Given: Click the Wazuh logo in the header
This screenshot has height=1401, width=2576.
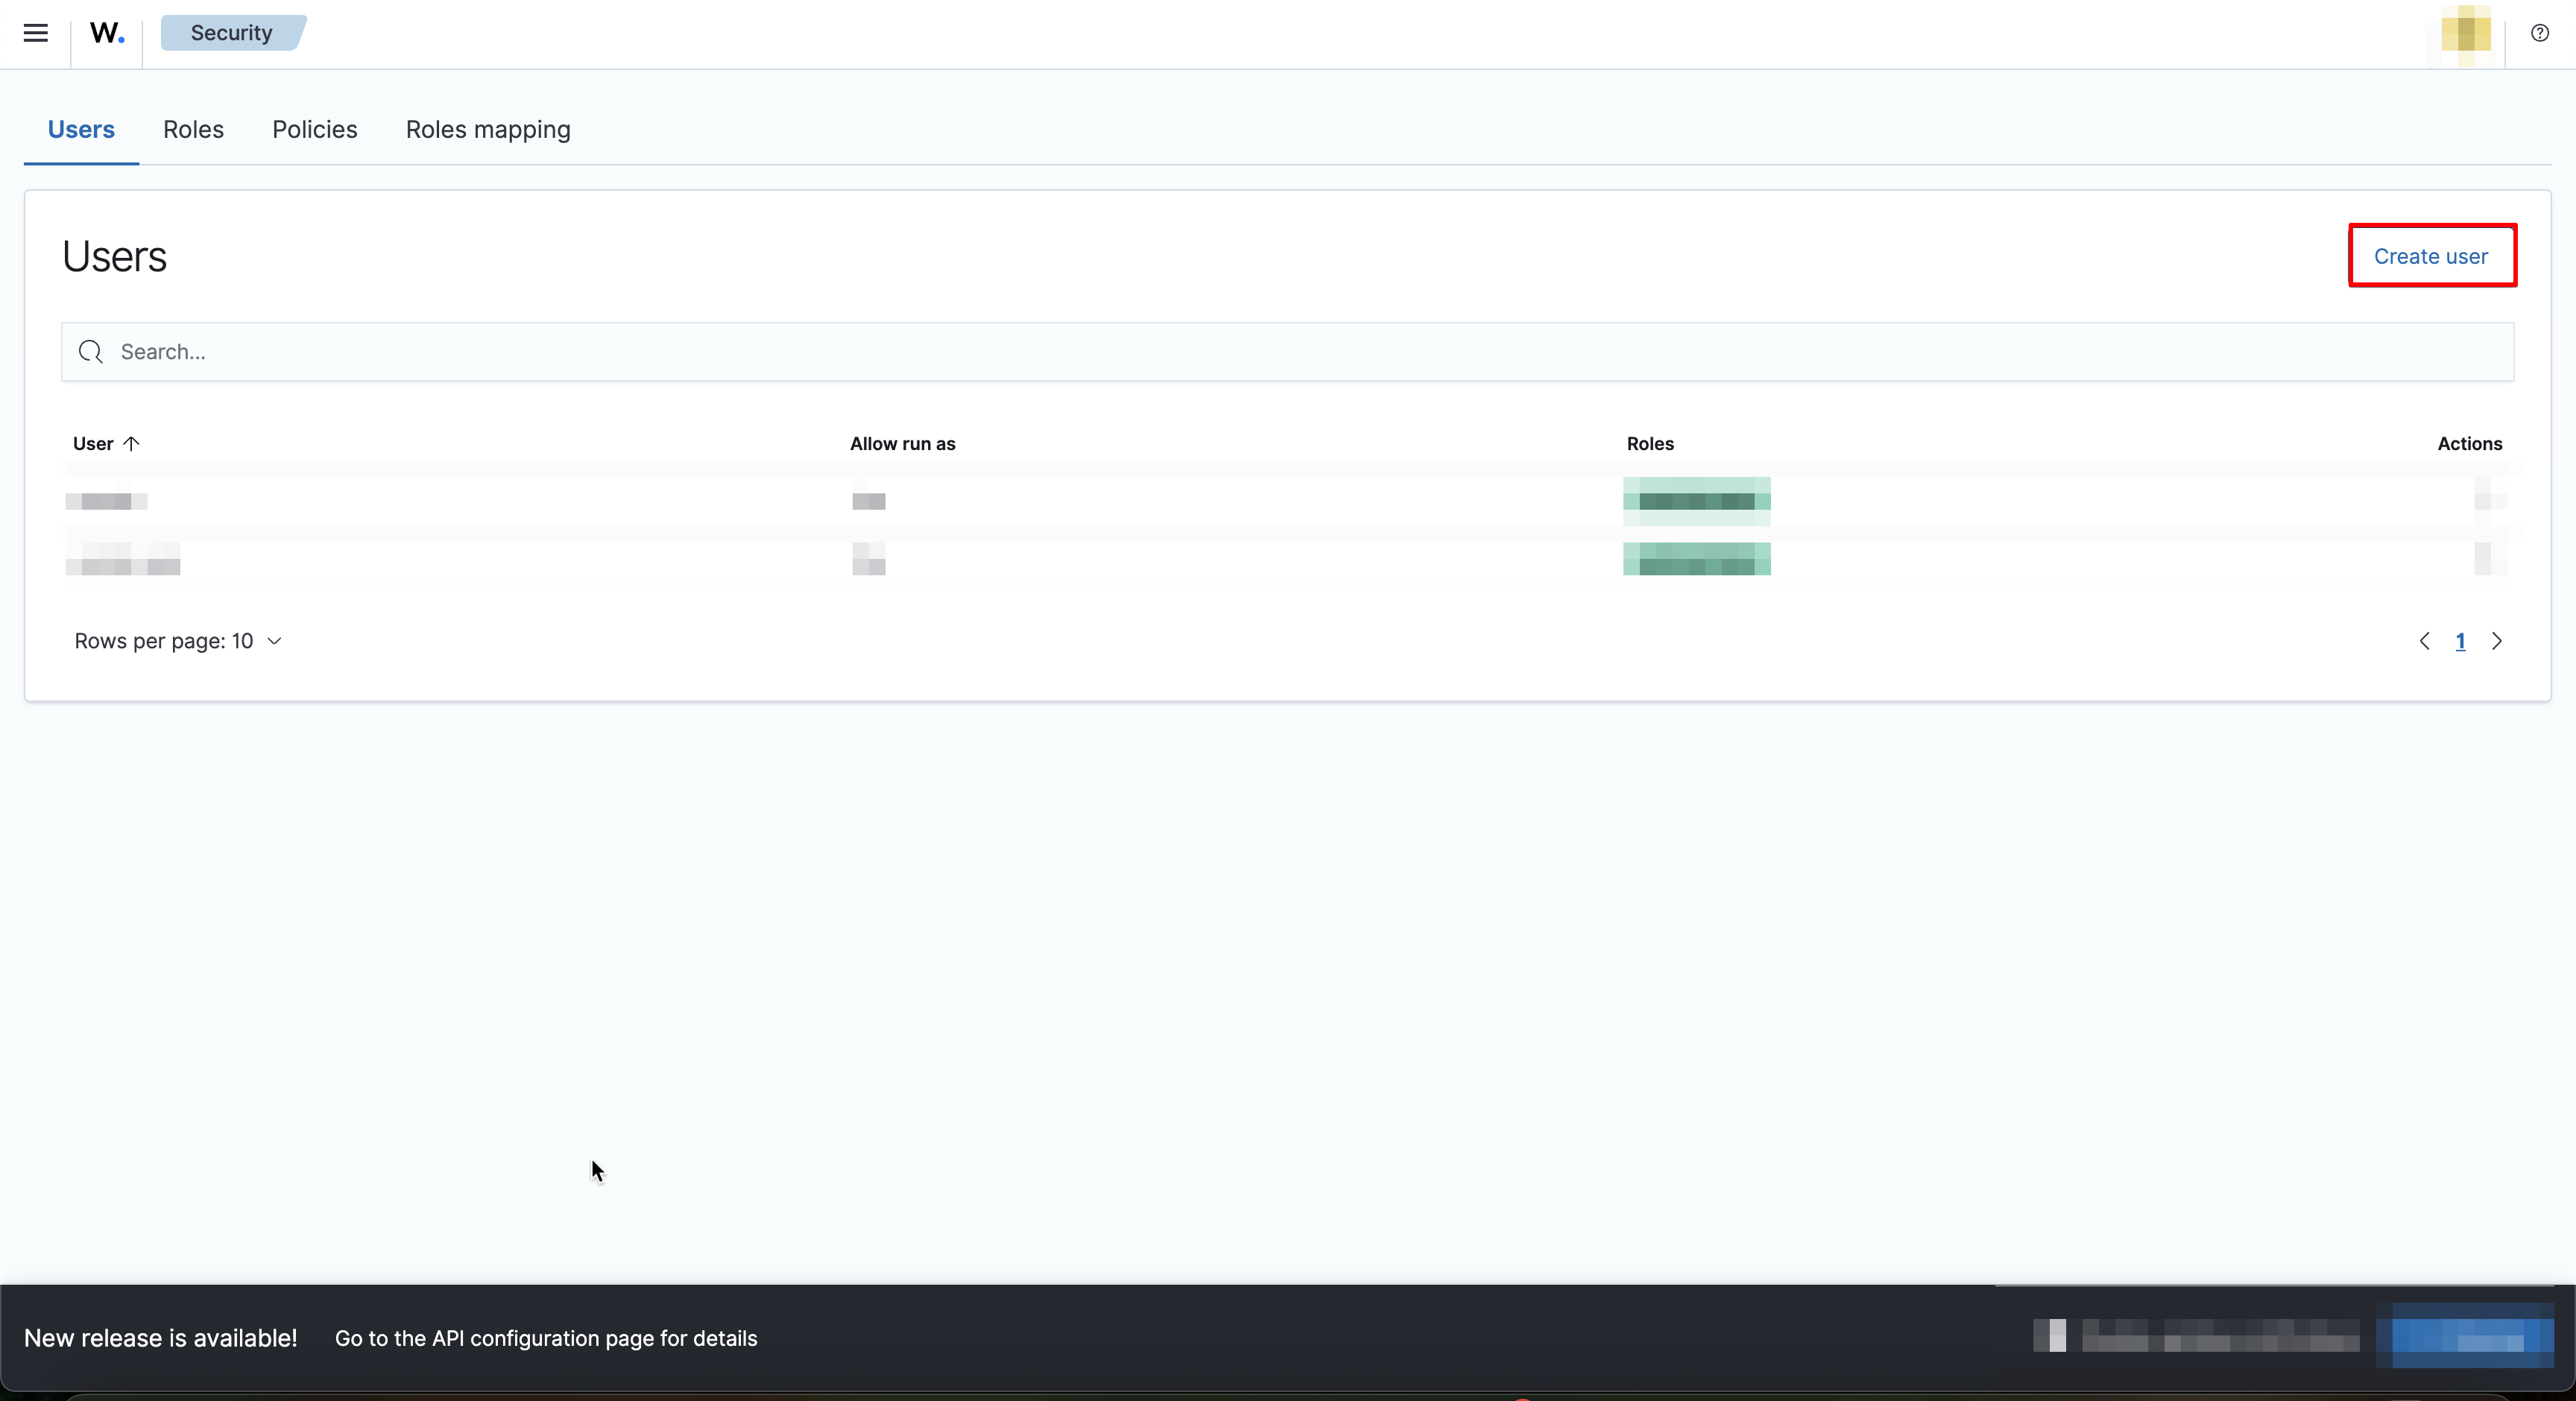Looking at the screenshot, I should [106, 33].
